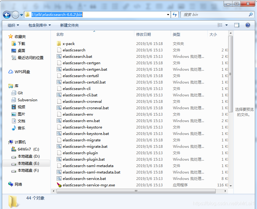Select the elasticsearch-keystore.bat file icon
Viewport: 257px width, 209px height.
59,134
